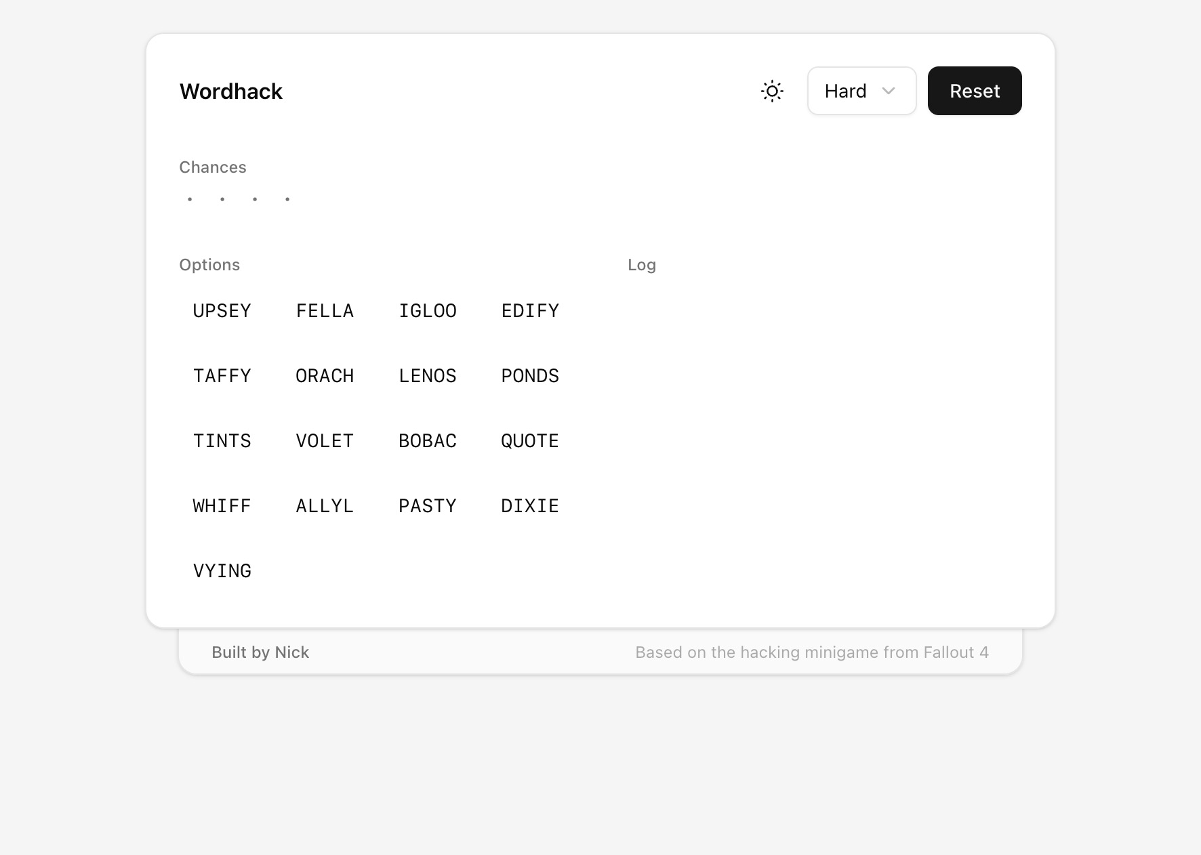This screenshot has height=855, width=1201.
Task: Guess VYING at the bottom
Action: (x=222, y=570)
